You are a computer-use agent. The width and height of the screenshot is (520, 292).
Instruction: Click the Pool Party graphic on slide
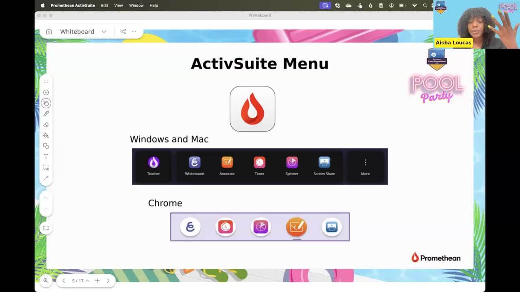point(436,88)
